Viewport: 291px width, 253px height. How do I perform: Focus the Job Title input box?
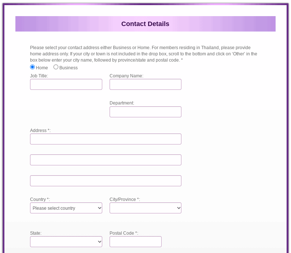pyautogui.click(x=66, y=84)
